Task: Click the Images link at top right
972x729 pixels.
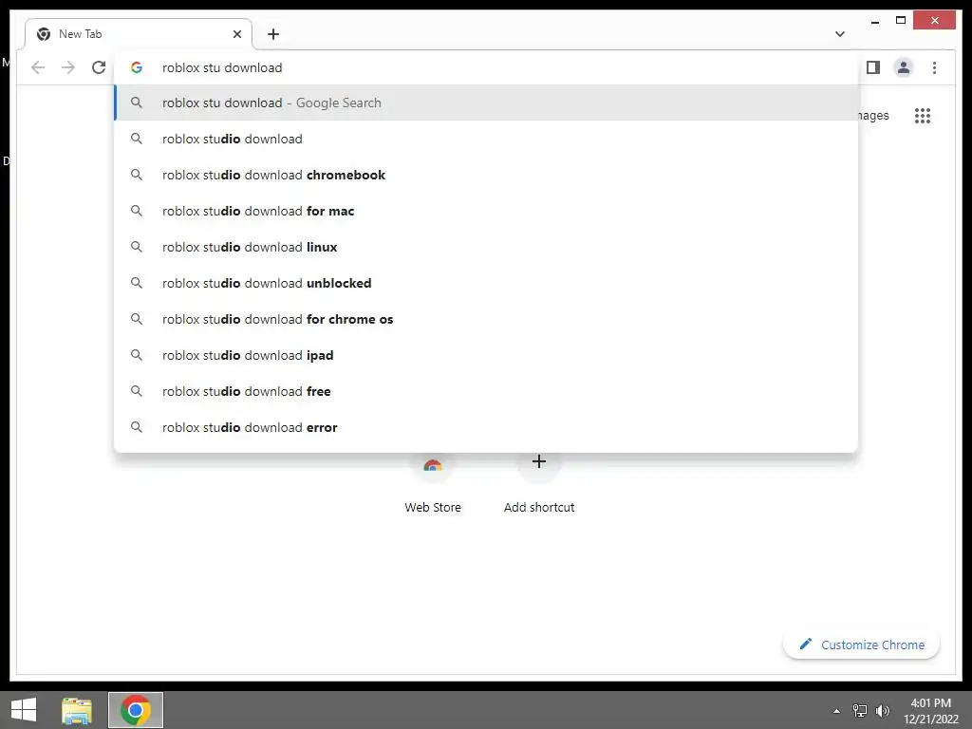Action: [x=873, y=116]
